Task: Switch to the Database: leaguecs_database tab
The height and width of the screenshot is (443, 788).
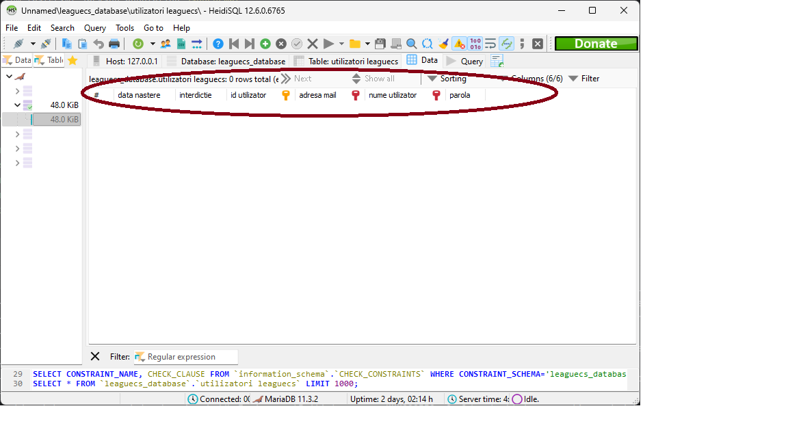Action: [x=226, y=61]
